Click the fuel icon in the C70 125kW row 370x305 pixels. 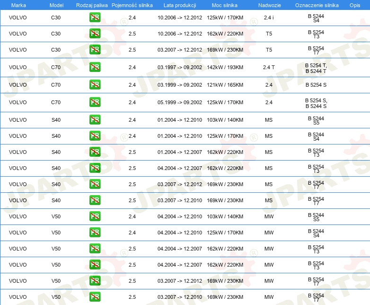tap(95, 102)
